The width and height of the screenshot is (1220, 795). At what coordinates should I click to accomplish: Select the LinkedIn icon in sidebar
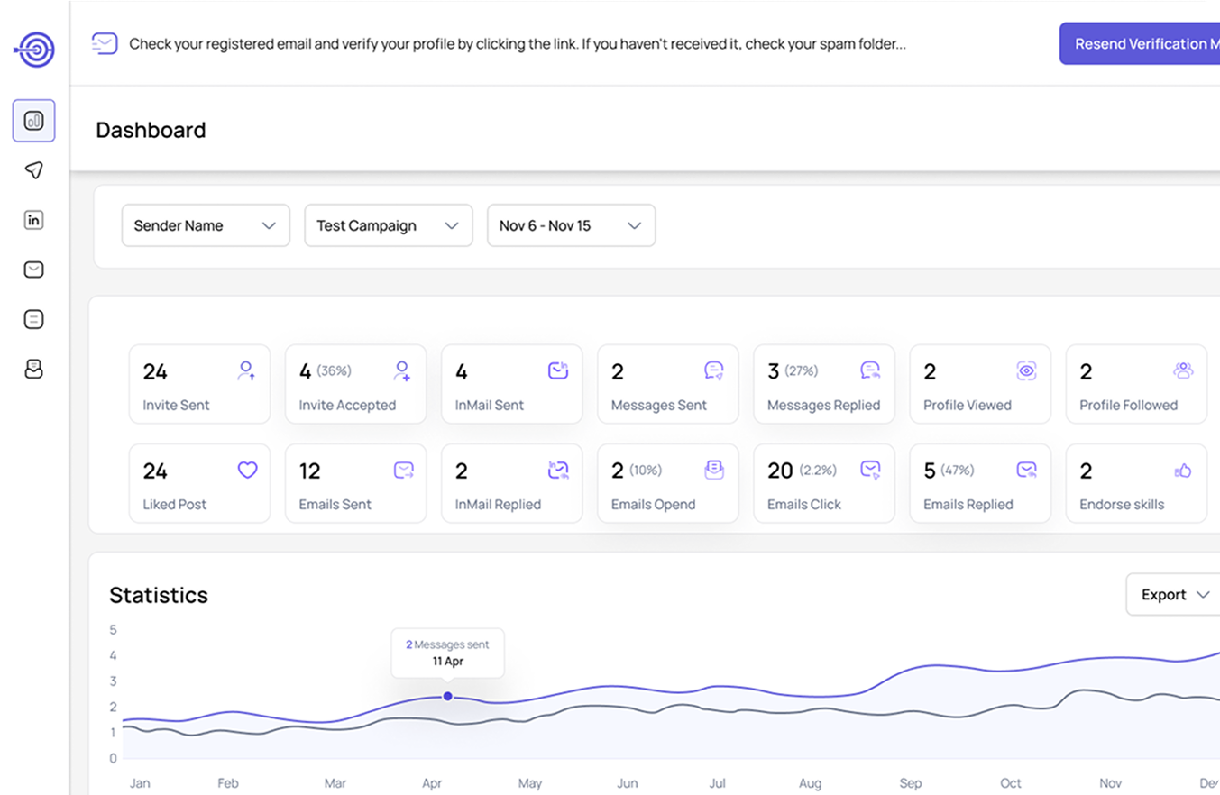34,220
